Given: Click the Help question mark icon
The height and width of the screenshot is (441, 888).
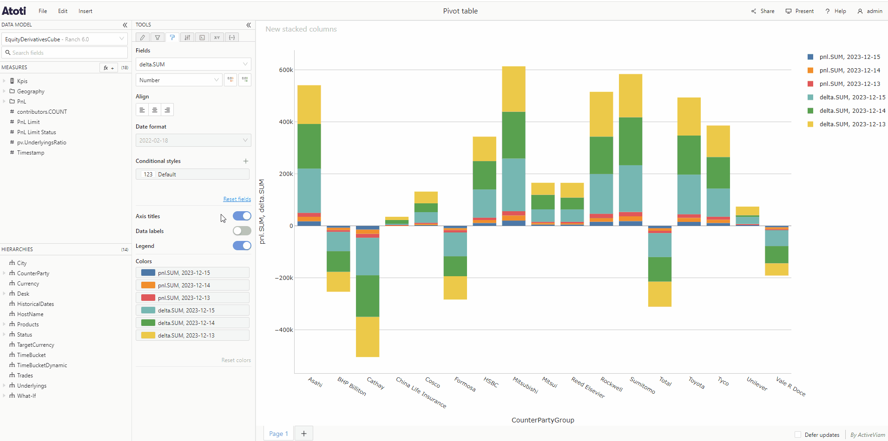Looking at the screenshot, I should pyautogui.click(x=828, y=11).
